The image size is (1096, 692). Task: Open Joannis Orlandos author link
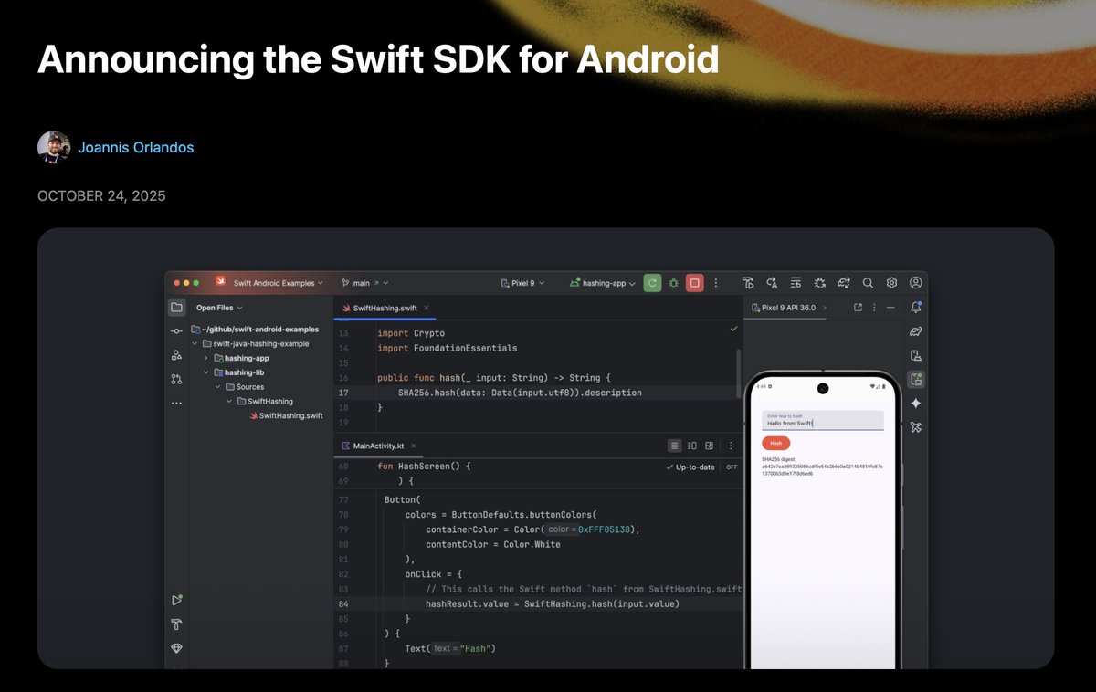pyautogui.click(x=136, y=147)
